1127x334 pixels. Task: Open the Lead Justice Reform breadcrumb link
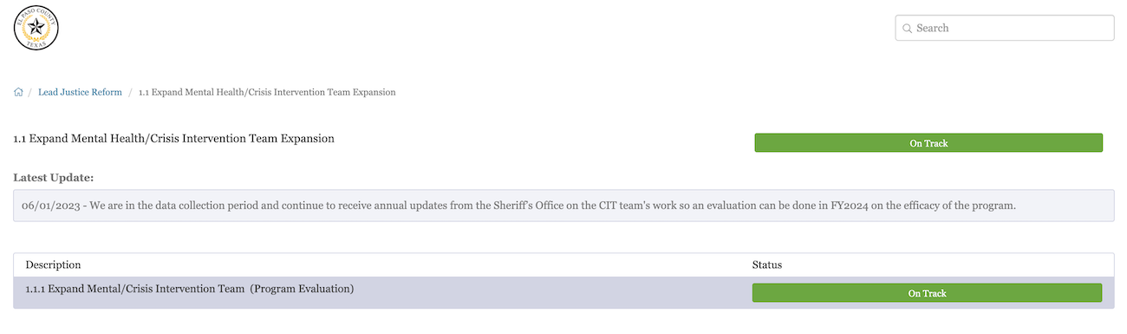pos(80,92)
